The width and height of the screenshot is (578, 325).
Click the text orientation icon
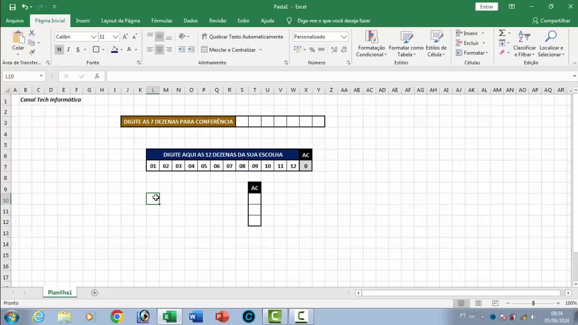182,37
